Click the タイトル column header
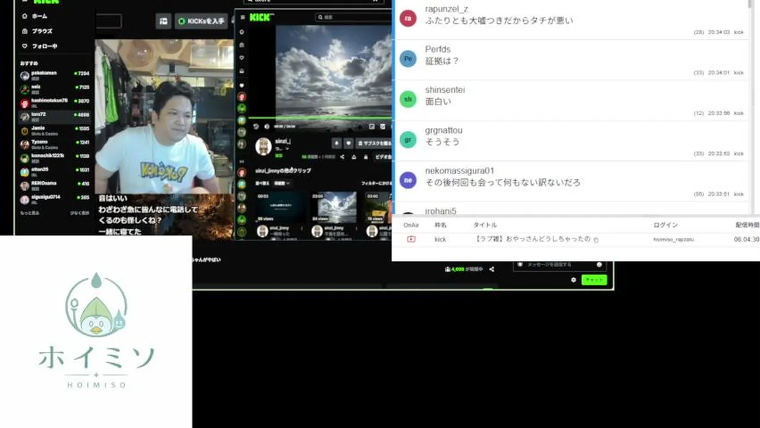This screenshot has width=760, height=428. point(485,225)
